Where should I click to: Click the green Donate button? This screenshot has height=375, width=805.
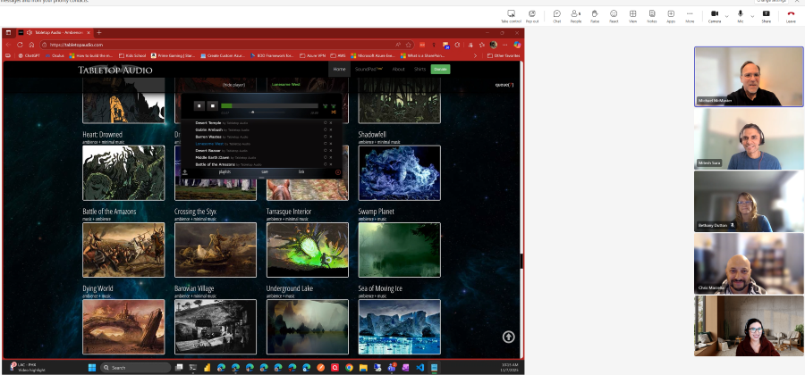coord(440,69)
